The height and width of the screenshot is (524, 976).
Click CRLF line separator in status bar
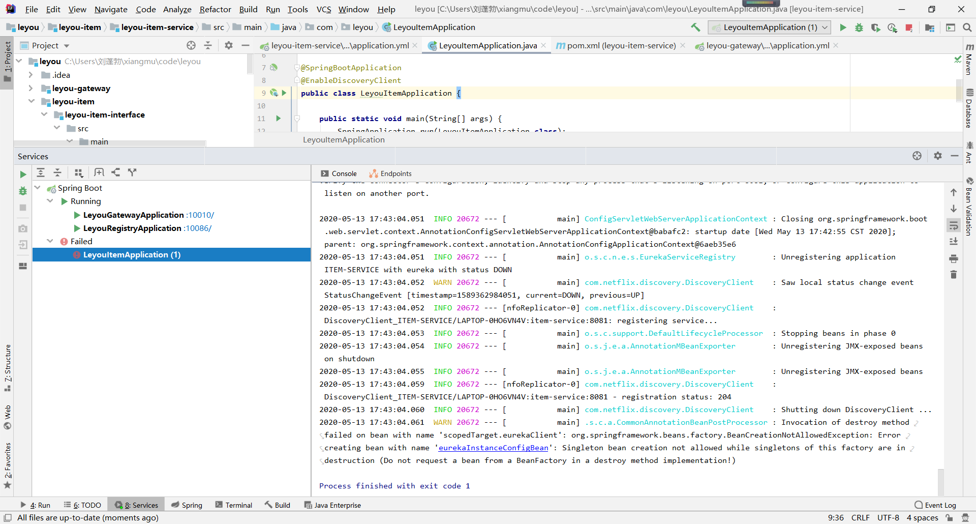[x=860, y=517]
